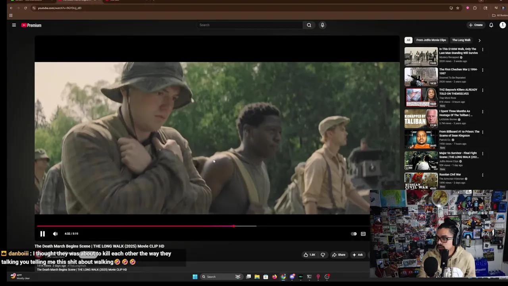Image resolution: width=508 pixels, height=286 pixels.
Task: Click the address bar URL
Action: 60,8
